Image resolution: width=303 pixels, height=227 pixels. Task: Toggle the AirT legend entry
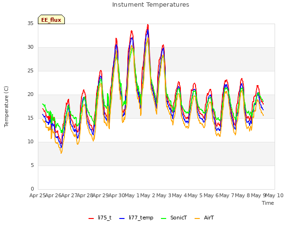click(x=204, y=218)
